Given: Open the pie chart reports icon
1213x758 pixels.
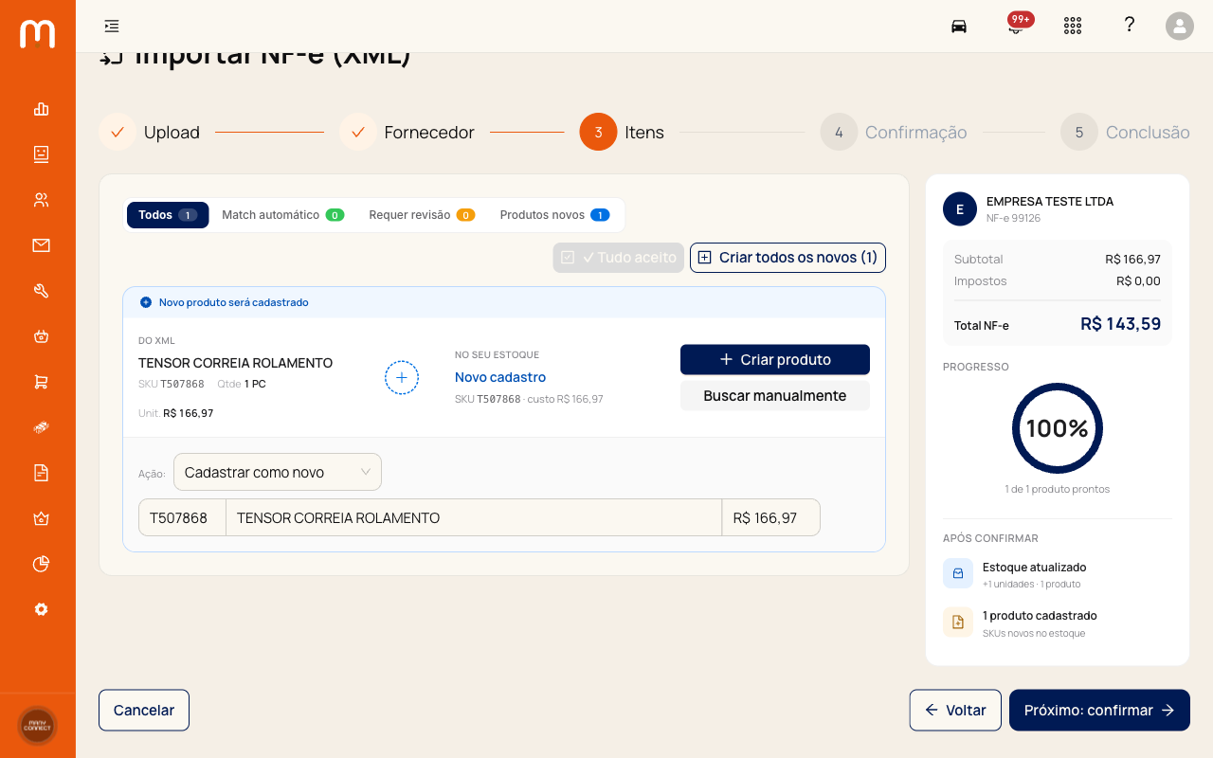Looking at the screenshot, I should click(41, 564).
